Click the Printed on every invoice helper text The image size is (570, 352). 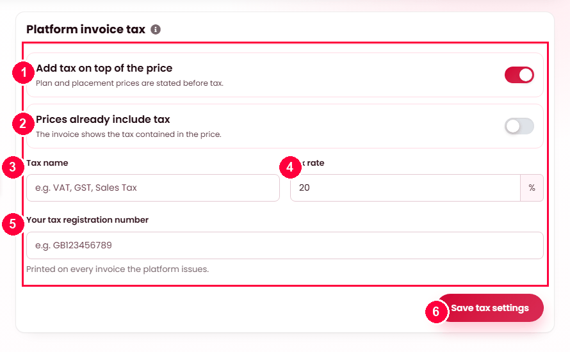pos(117,269)
